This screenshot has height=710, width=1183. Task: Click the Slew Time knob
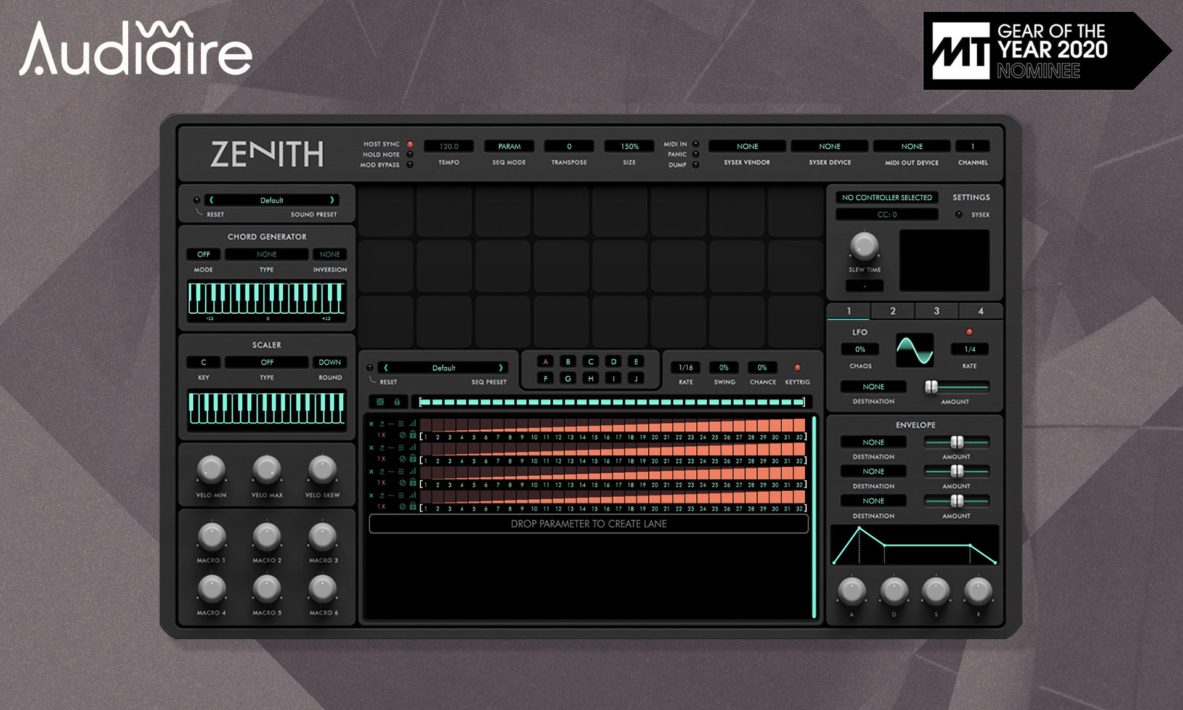(864, 246)
